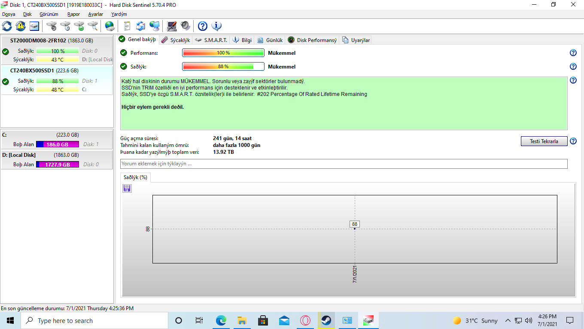Click the main Saðlýk 88 % health bar
The image size is (584, 329).
tap(223, 66)
